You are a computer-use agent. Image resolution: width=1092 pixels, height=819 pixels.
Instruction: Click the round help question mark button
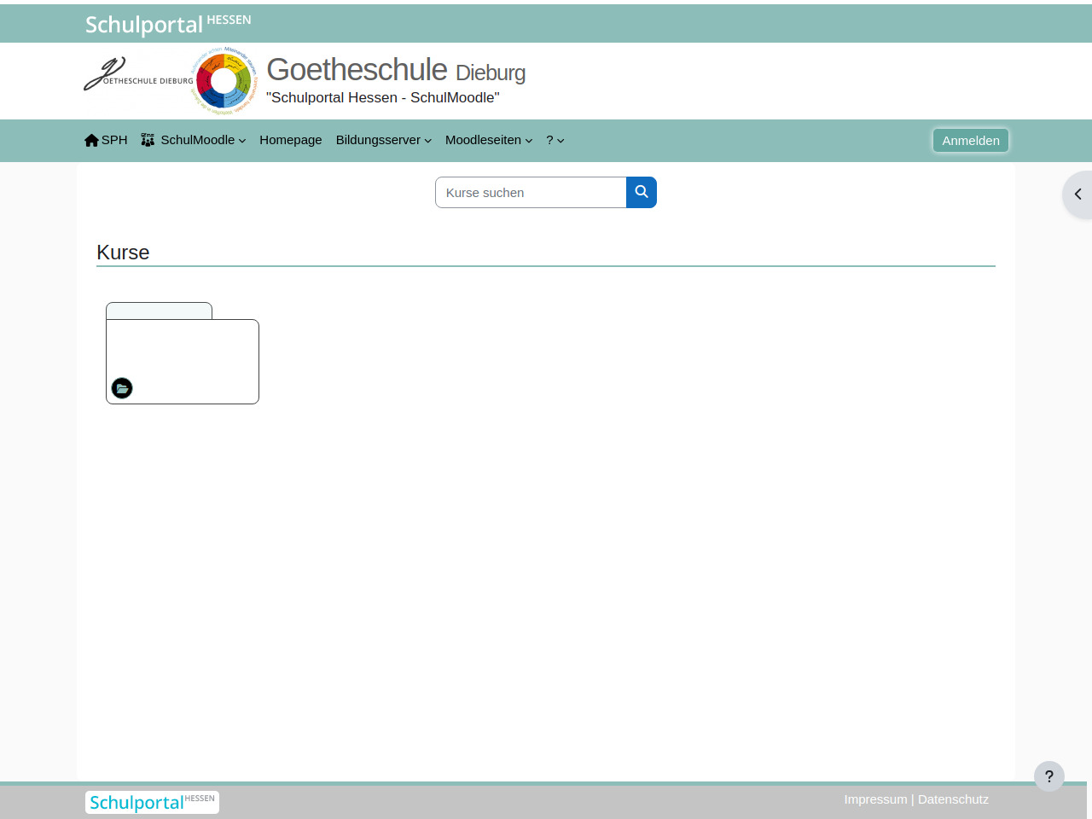(1048, 776)
